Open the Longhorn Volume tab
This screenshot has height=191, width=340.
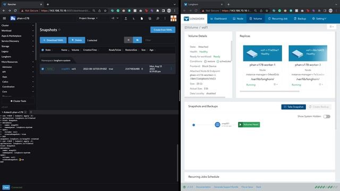[256, 19]
